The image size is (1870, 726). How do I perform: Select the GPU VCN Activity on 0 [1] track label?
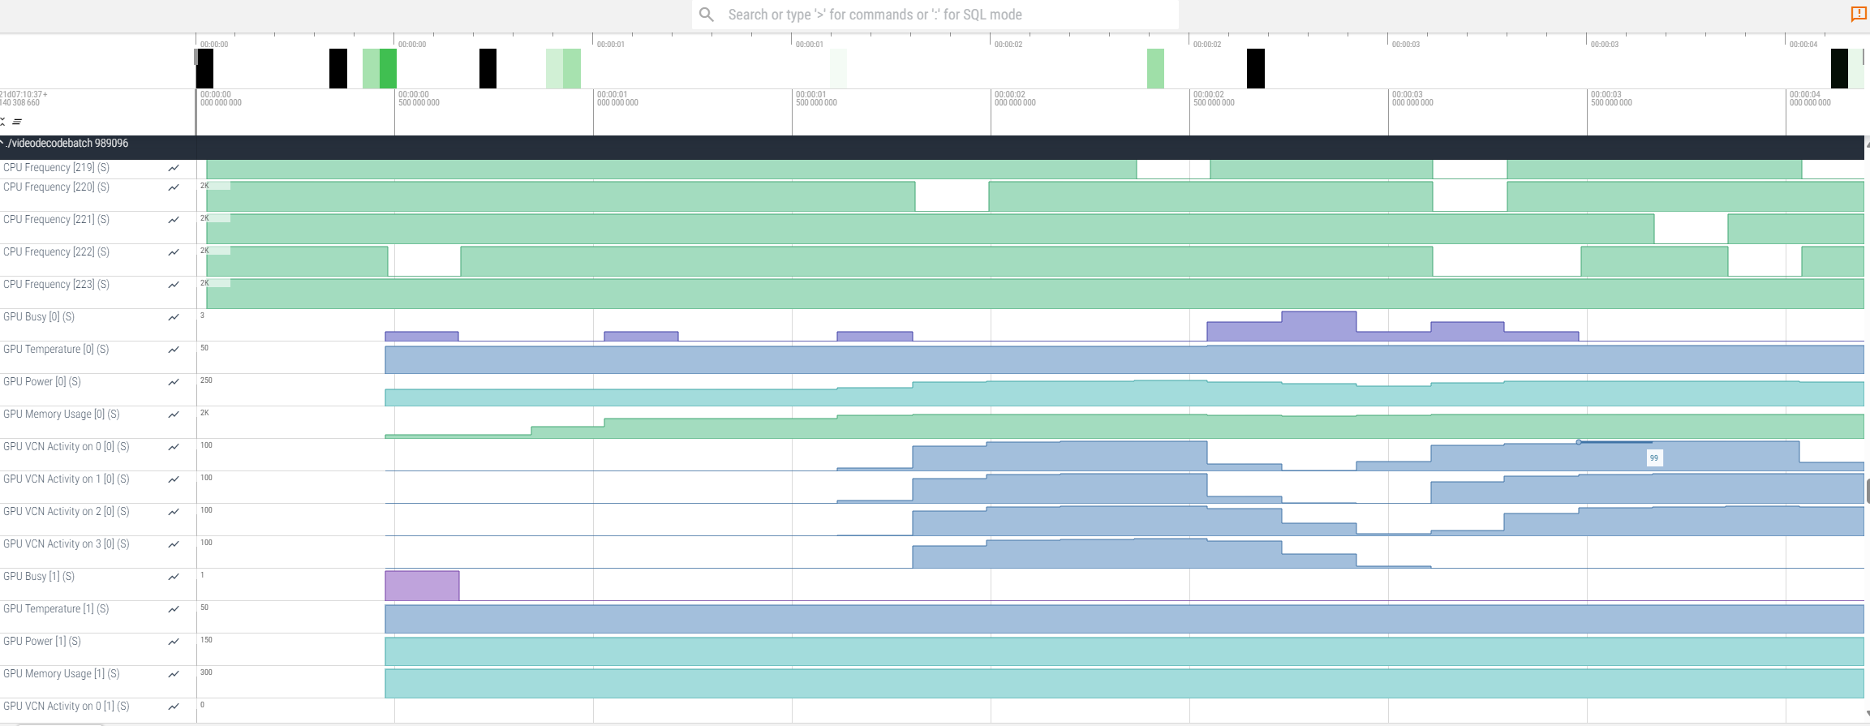[66, 707]
